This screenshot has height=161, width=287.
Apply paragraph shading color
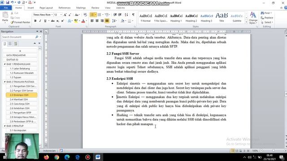tap(122, 21)
